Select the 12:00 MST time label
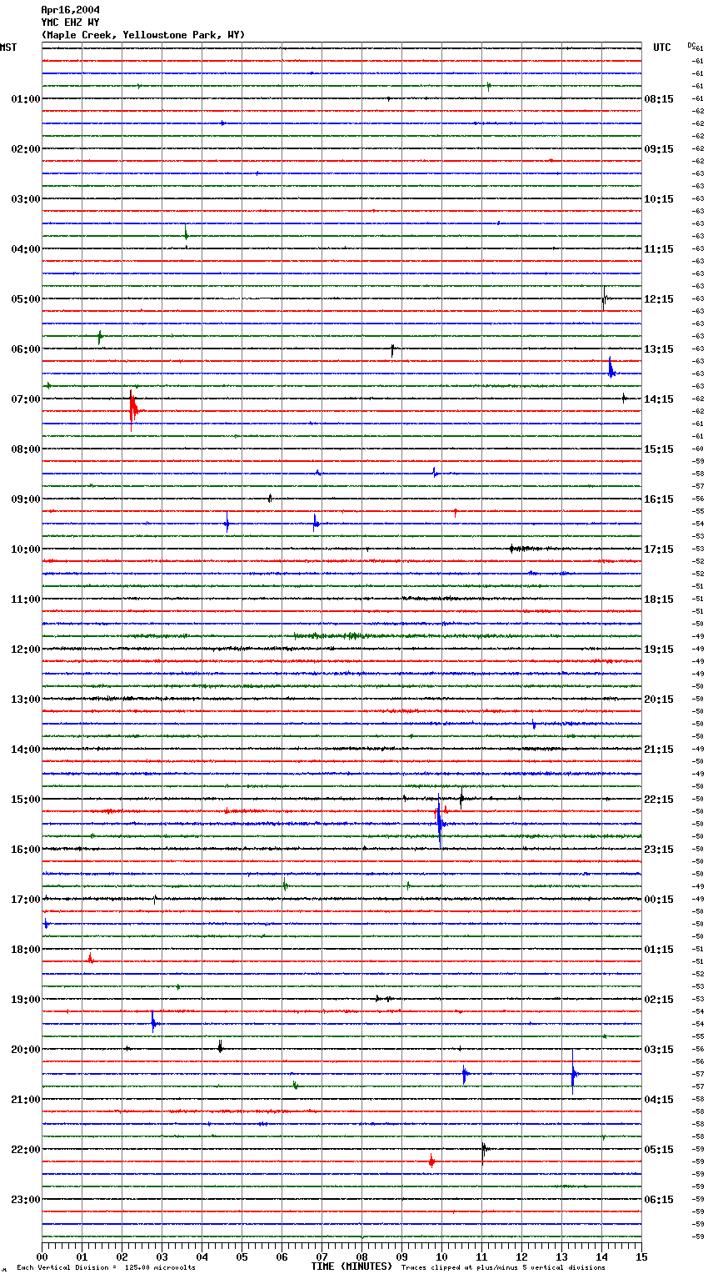 click(x=25, y=650)
